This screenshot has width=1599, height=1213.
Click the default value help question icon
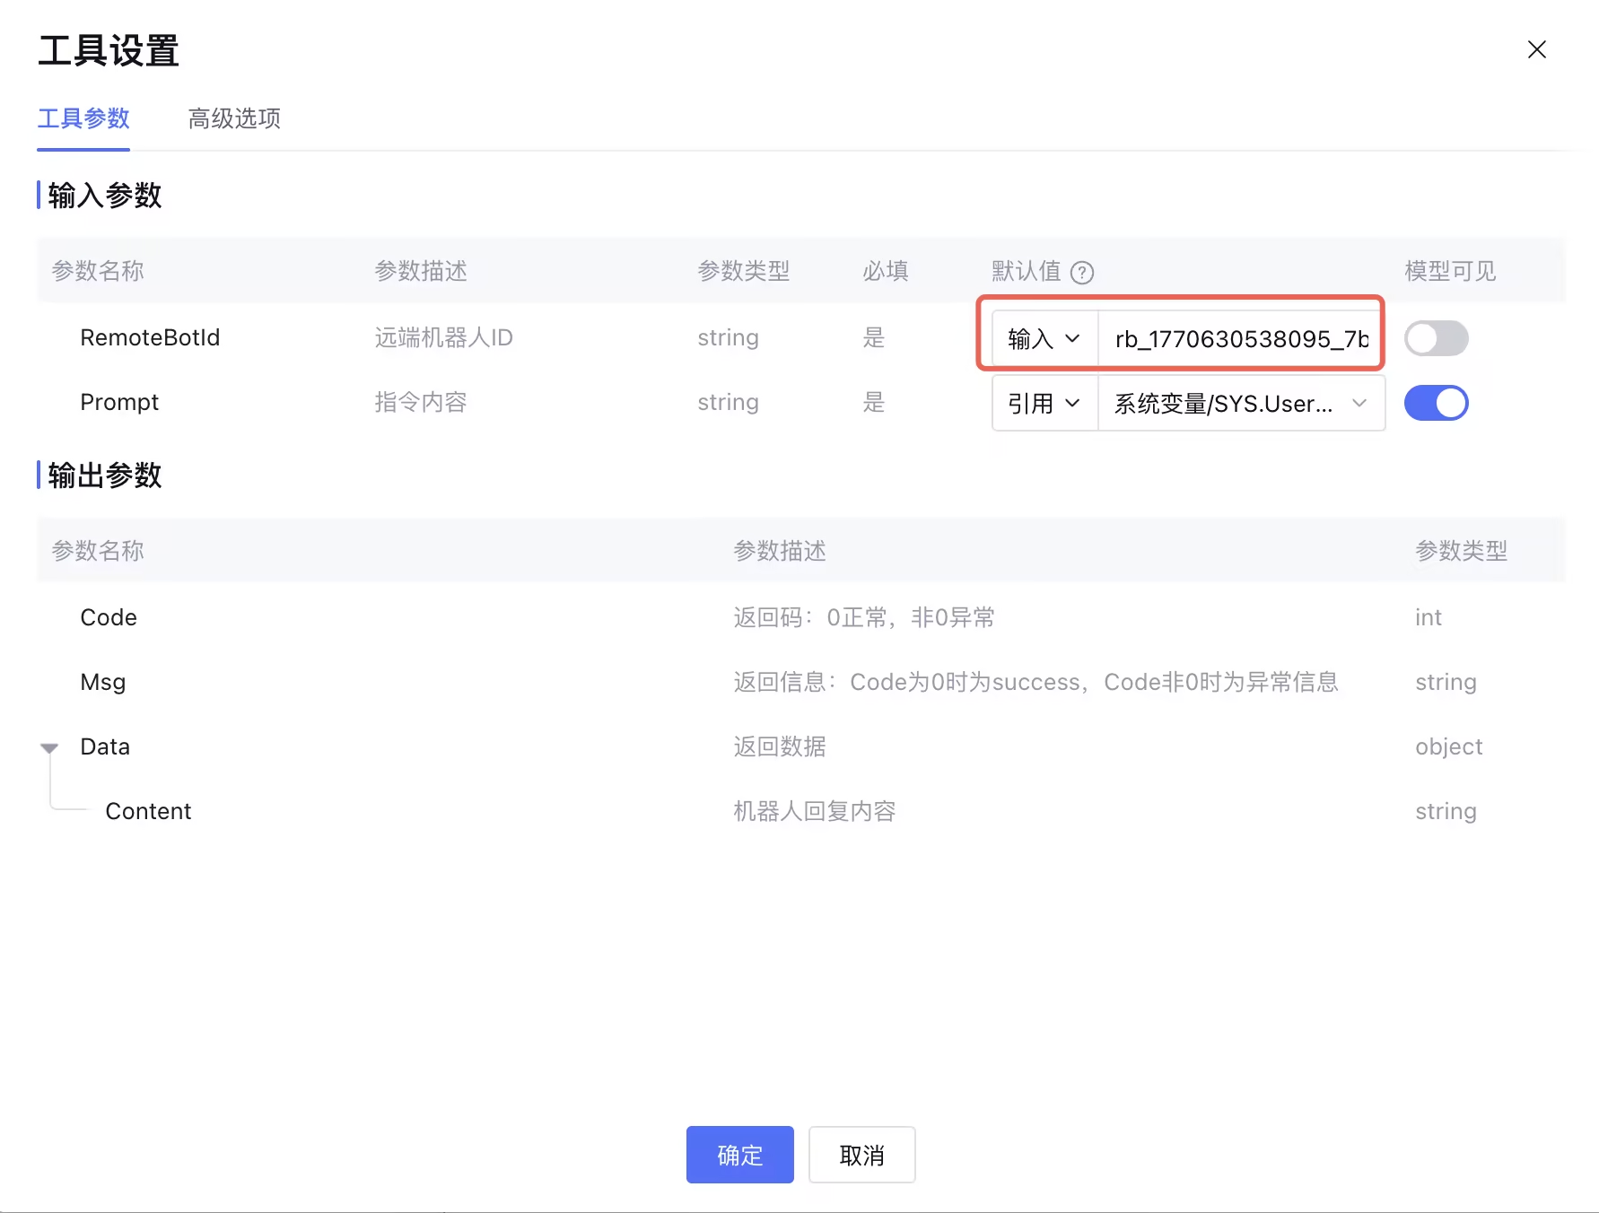pyautogui.click(x=1082, y=272)
